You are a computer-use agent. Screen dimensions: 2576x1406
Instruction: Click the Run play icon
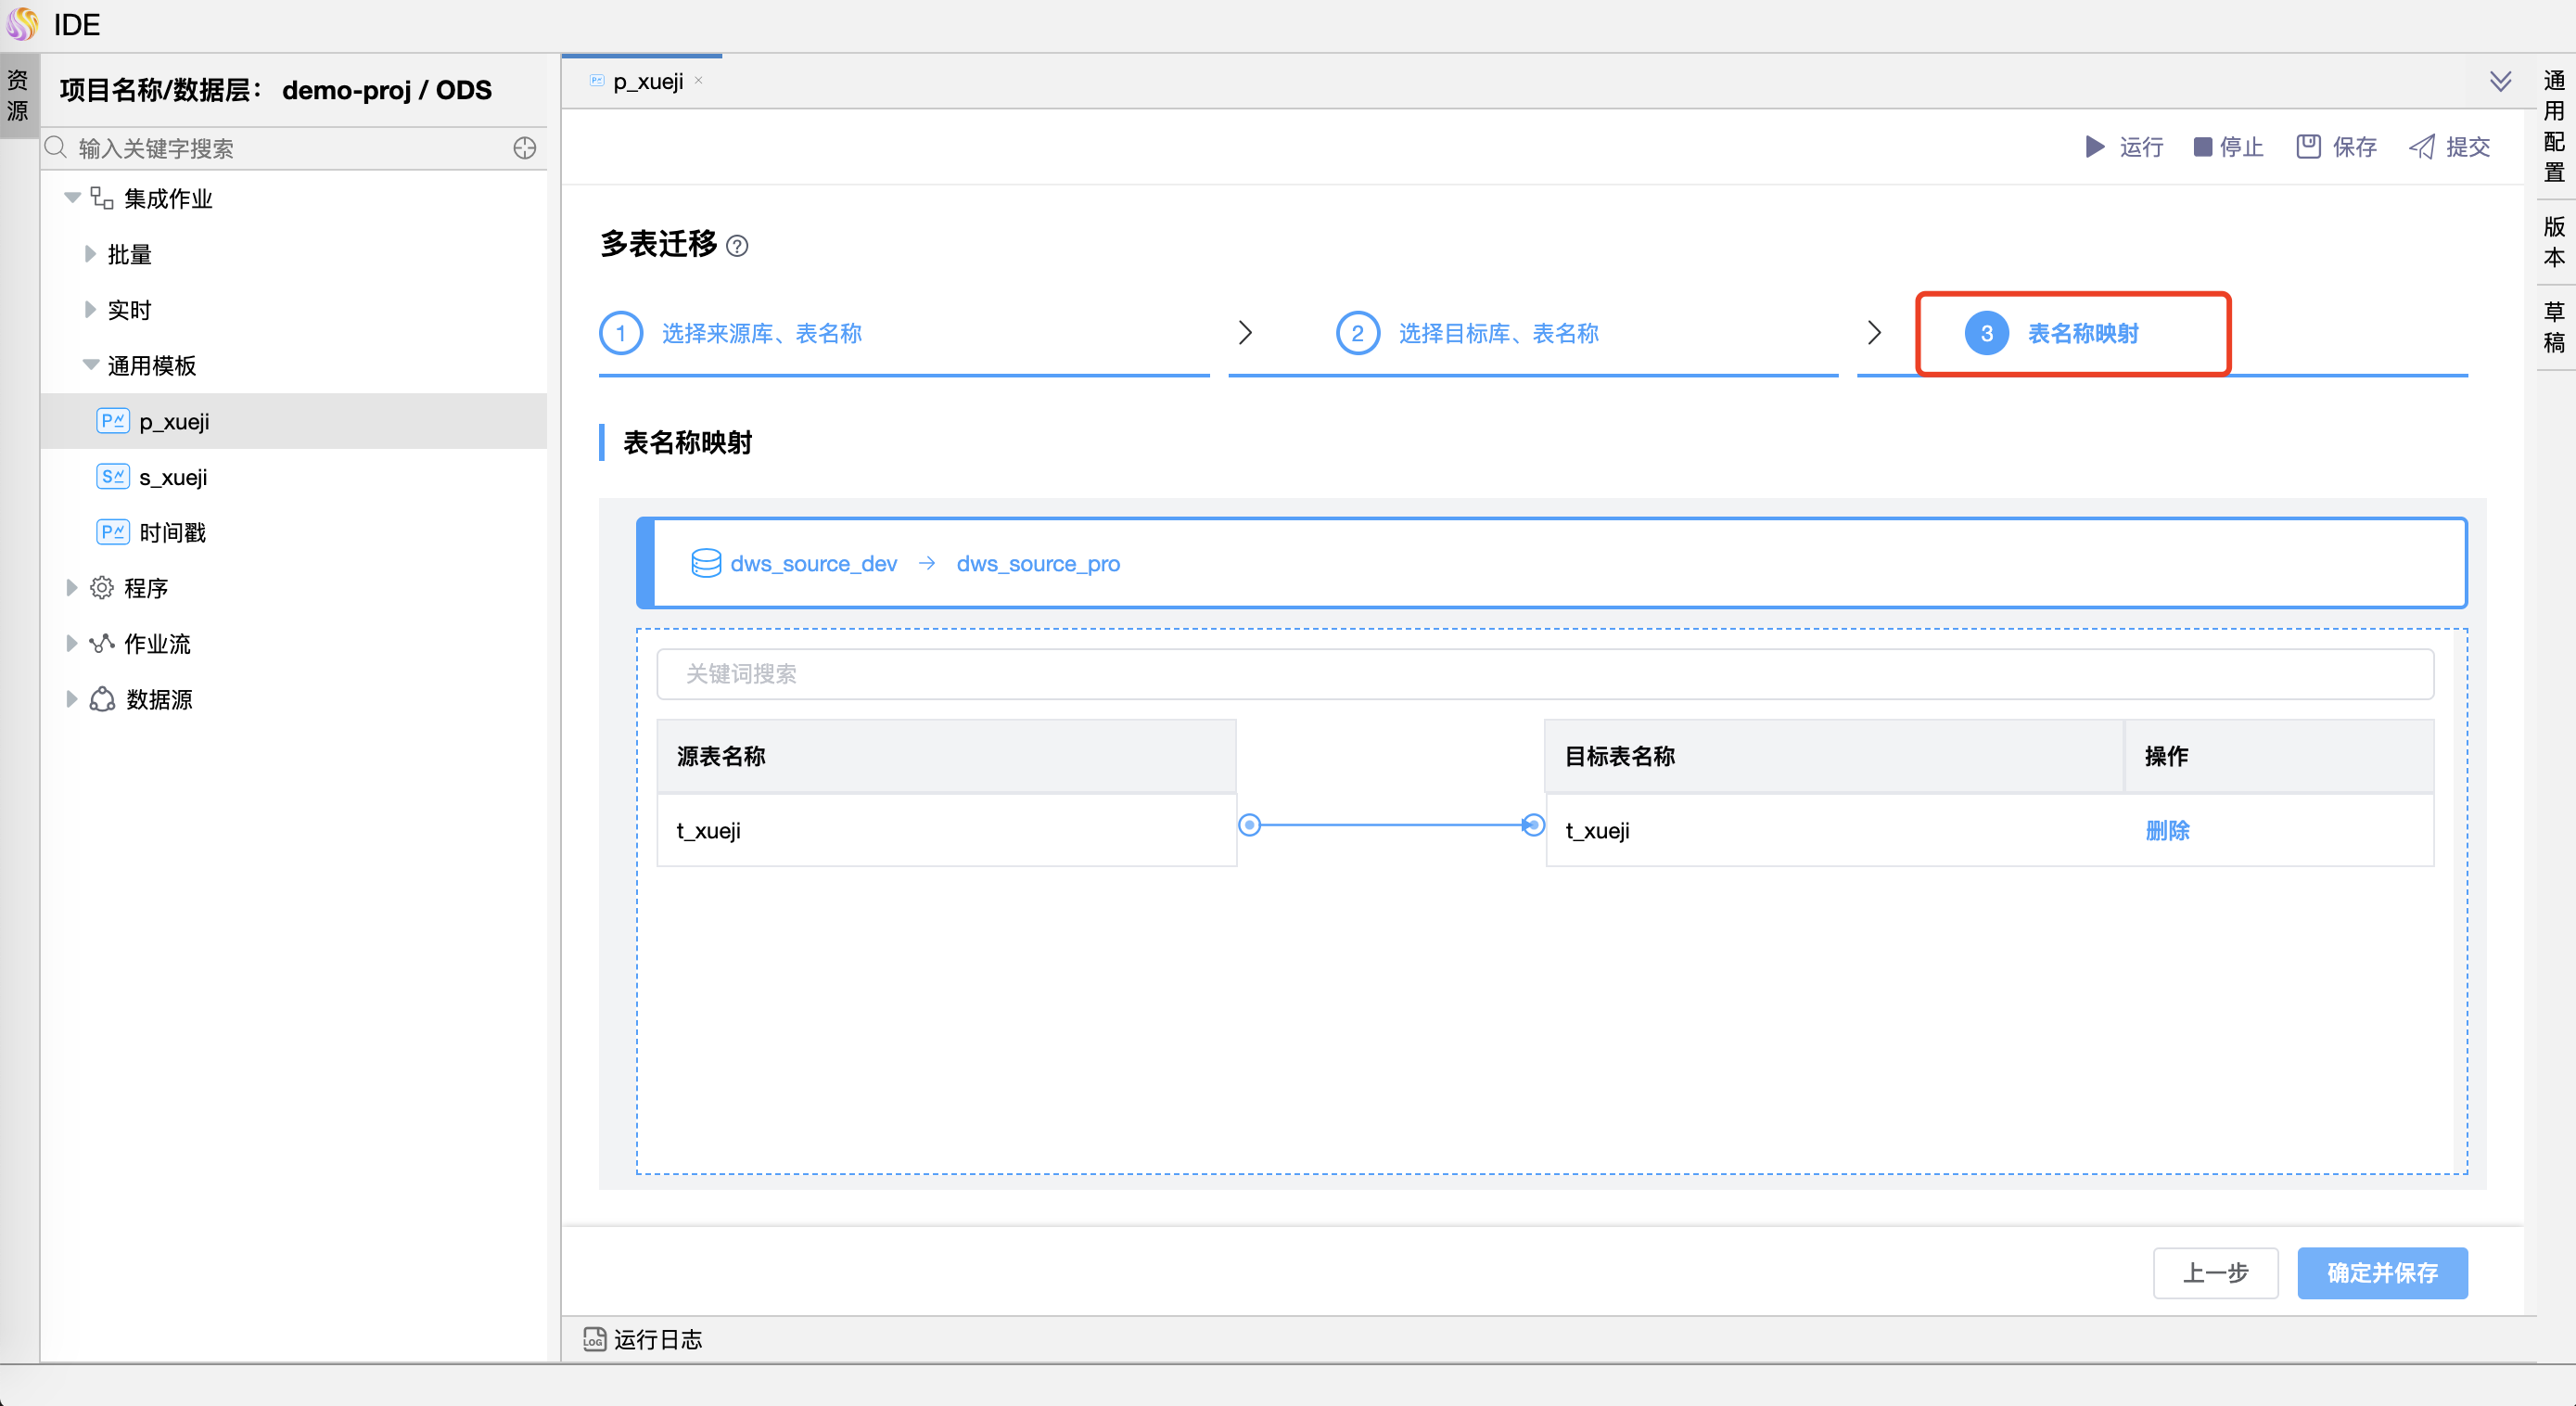point(2094,147)
